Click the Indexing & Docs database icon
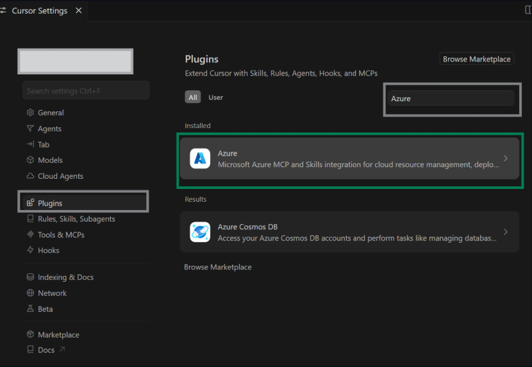Image resolution: width=532 pixels, height=367 pixels. coord(30,277)
